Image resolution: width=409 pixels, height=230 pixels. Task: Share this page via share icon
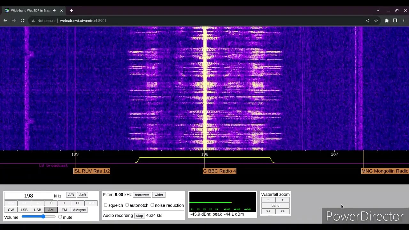(x=367, y=20)
